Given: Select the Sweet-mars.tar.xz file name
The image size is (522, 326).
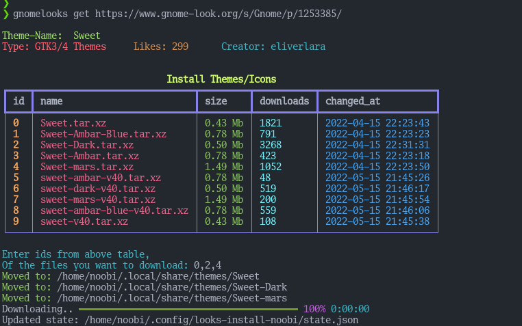Looking at the screenshot, I should pos(87,167).
